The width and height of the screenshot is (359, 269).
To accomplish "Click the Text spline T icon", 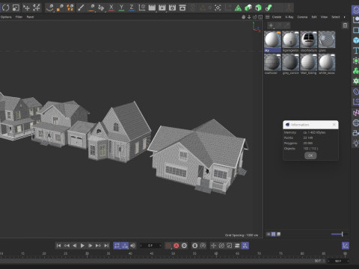I will point(356,50).
